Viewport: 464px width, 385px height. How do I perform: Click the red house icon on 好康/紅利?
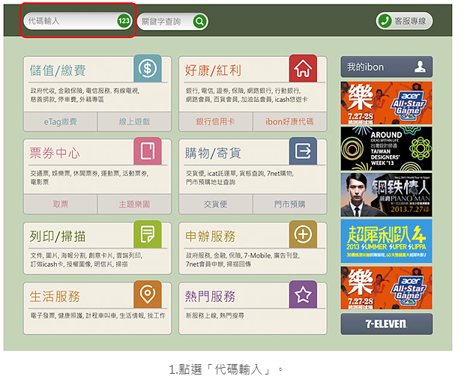point(303,68)
